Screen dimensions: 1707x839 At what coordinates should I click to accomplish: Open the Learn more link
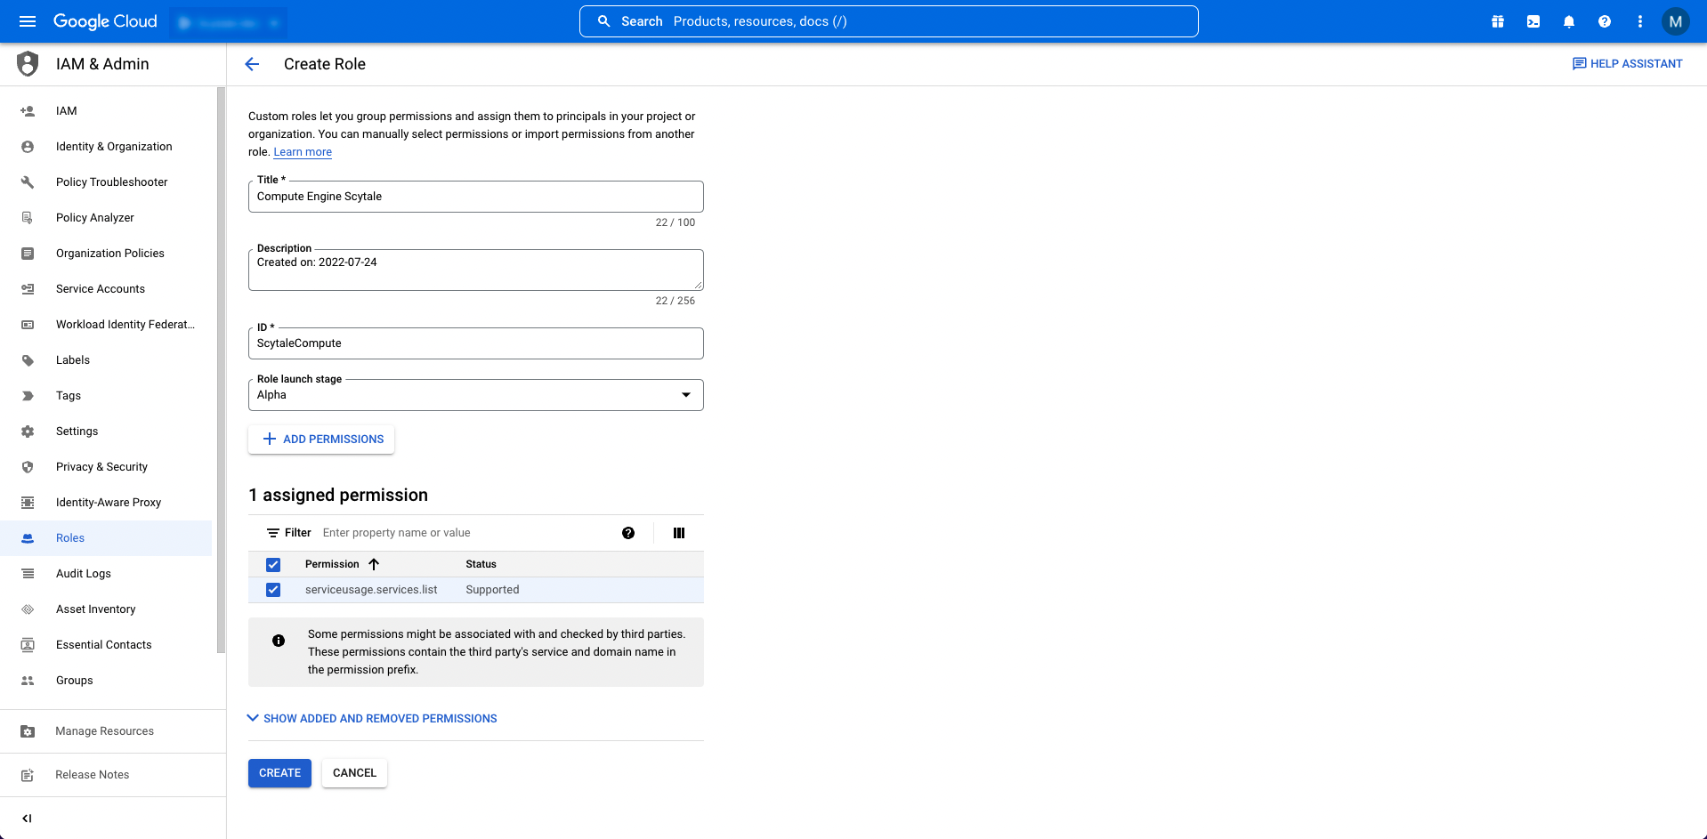(x=303, y=152)
